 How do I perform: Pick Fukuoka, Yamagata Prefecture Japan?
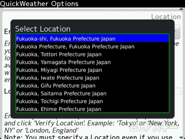(x=92, y=62)
